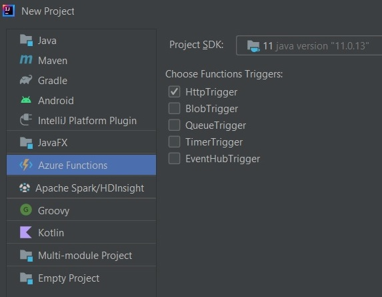Viewport: 382px width, 297px height.
Task: Click the Apache Spark/HDInsight icon
Action: (25, 188)
